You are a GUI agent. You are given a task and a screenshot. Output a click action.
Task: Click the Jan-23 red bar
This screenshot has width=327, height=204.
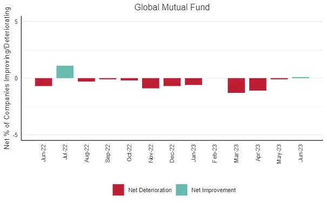pyautogui.click(x=193, y=81)
